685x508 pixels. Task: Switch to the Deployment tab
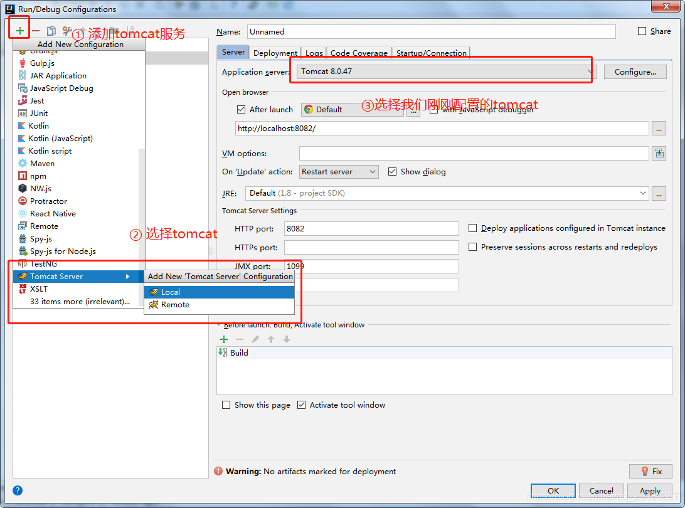point(275,53)
